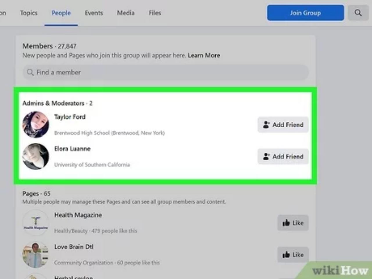Open Taylor Ford's profile picture

coord(36,125)
